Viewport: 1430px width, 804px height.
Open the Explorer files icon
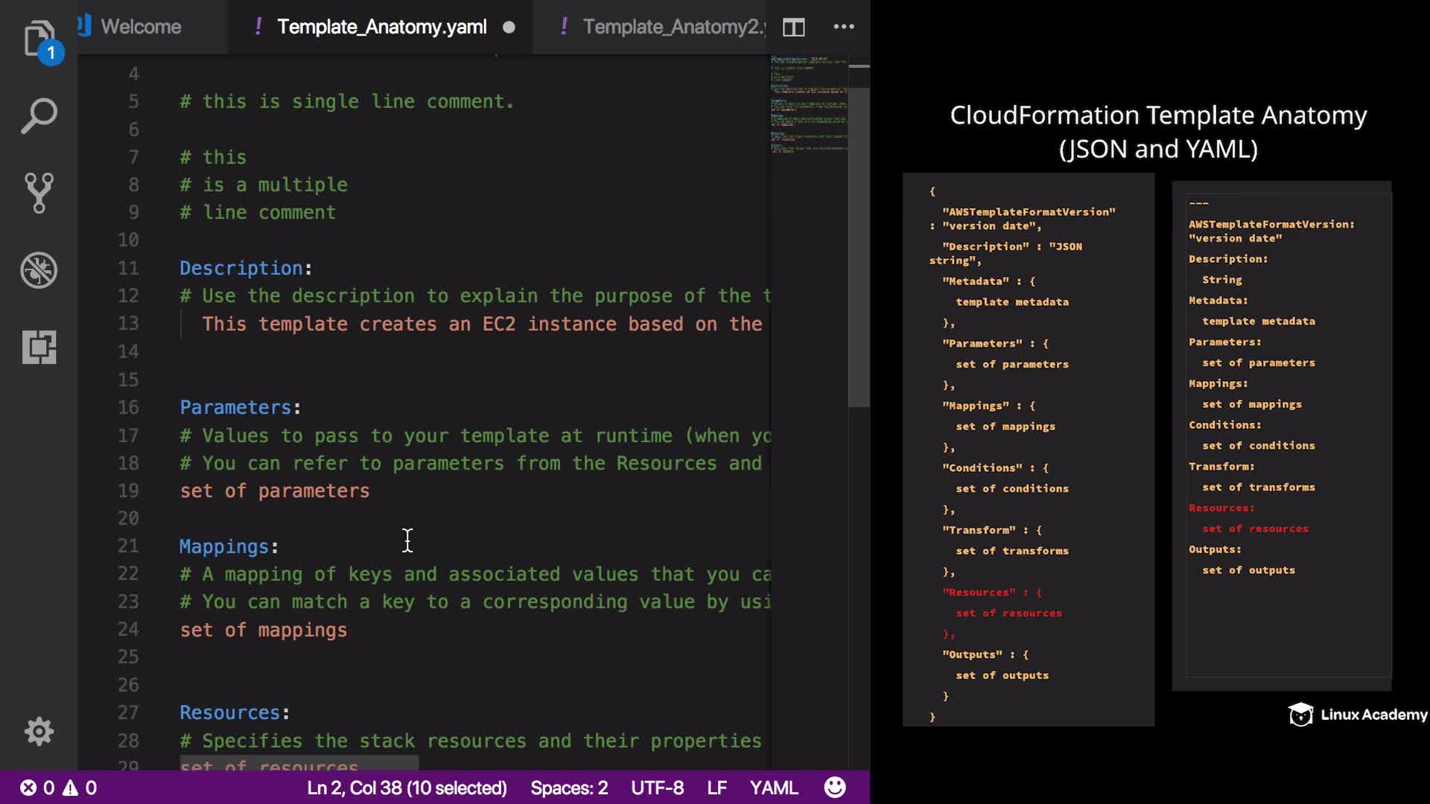click(39, 39)
